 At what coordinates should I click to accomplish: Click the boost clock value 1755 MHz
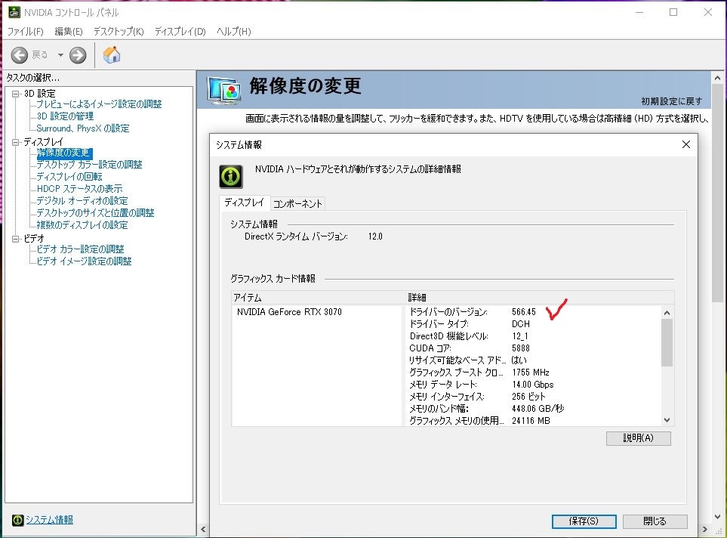pos(531,373)
